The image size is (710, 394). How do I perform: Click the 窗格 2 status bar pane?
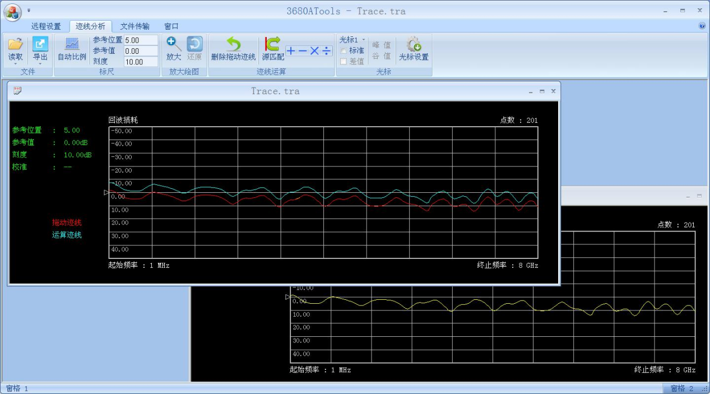[681, 388]
